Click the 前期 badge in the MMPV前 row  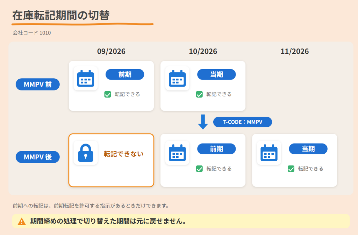tap(125, 74)
